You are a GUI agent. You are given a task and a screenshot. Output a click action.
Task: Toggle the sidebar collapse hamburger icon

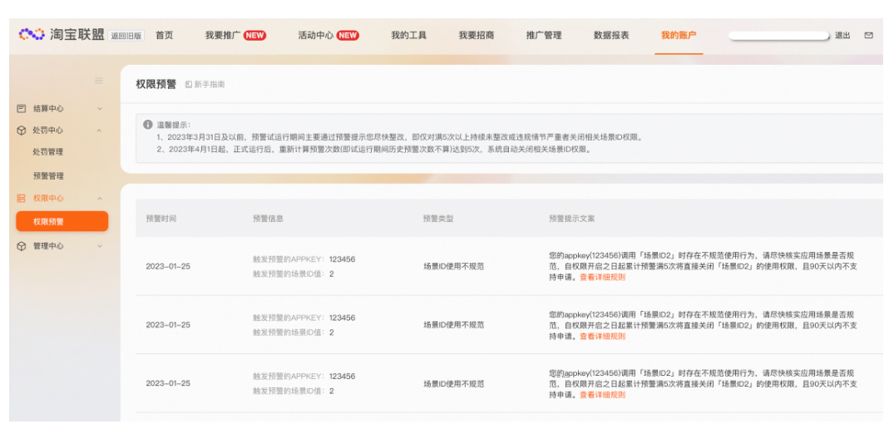[99, 81]
